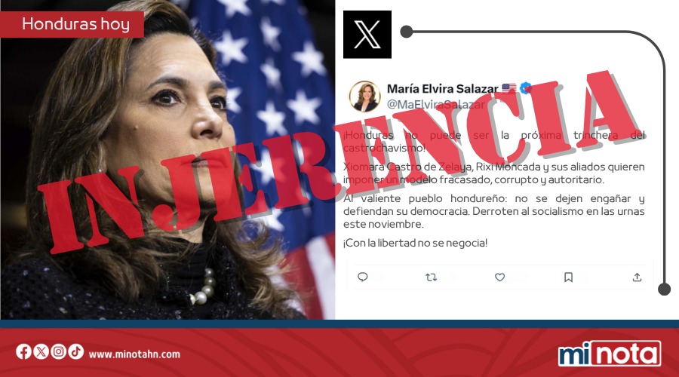Click the photo of the woman
This screenshot has width=679, height=377.
point(167,160)
